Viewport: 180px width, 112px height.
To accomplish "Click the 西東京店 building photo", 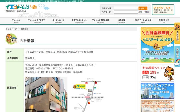I will tap(46, 95).
